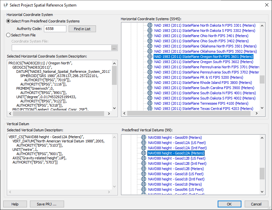Click globe icon beside Geoid96 (US Feet) datum
Screen dimensions: 272x210
(x=143, y=190)
